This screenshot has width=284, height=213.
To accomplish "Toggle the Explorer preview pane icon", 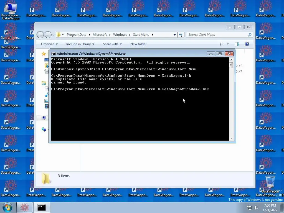I will tap(237, 44).
